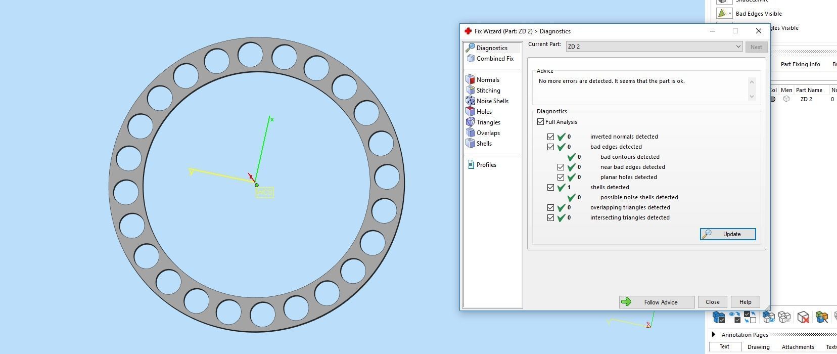Click the Follow Advice button
837x354 pixels.
pos(657,302)
